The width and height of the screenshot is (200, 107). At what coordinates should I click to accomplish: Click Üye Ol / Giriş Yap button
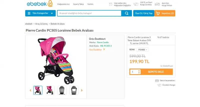click(x=144, y=13)
